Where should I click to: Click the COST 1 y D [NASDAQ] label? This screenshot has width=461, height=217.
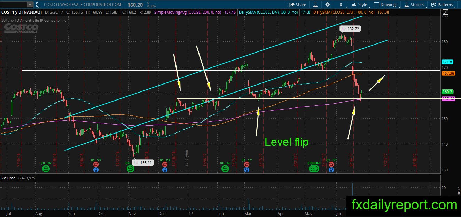click(x=22, y=12)
